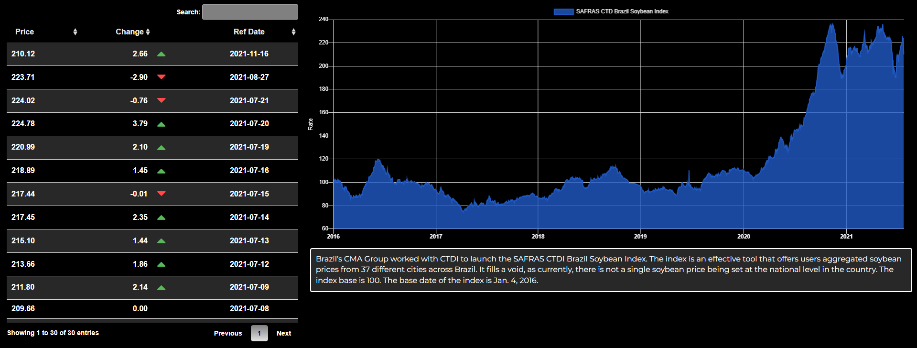
Task: Click date 2021-07-08
Action: click(x=249, y=308)
